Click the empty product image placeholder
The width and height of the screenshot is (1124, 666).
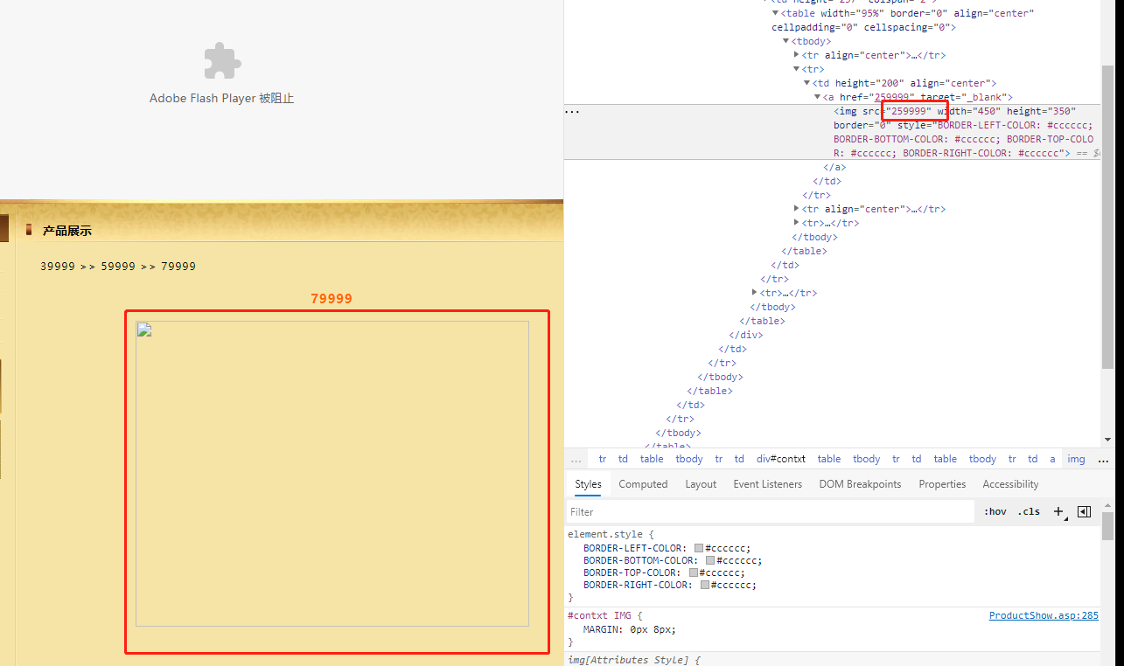(332, 474)
